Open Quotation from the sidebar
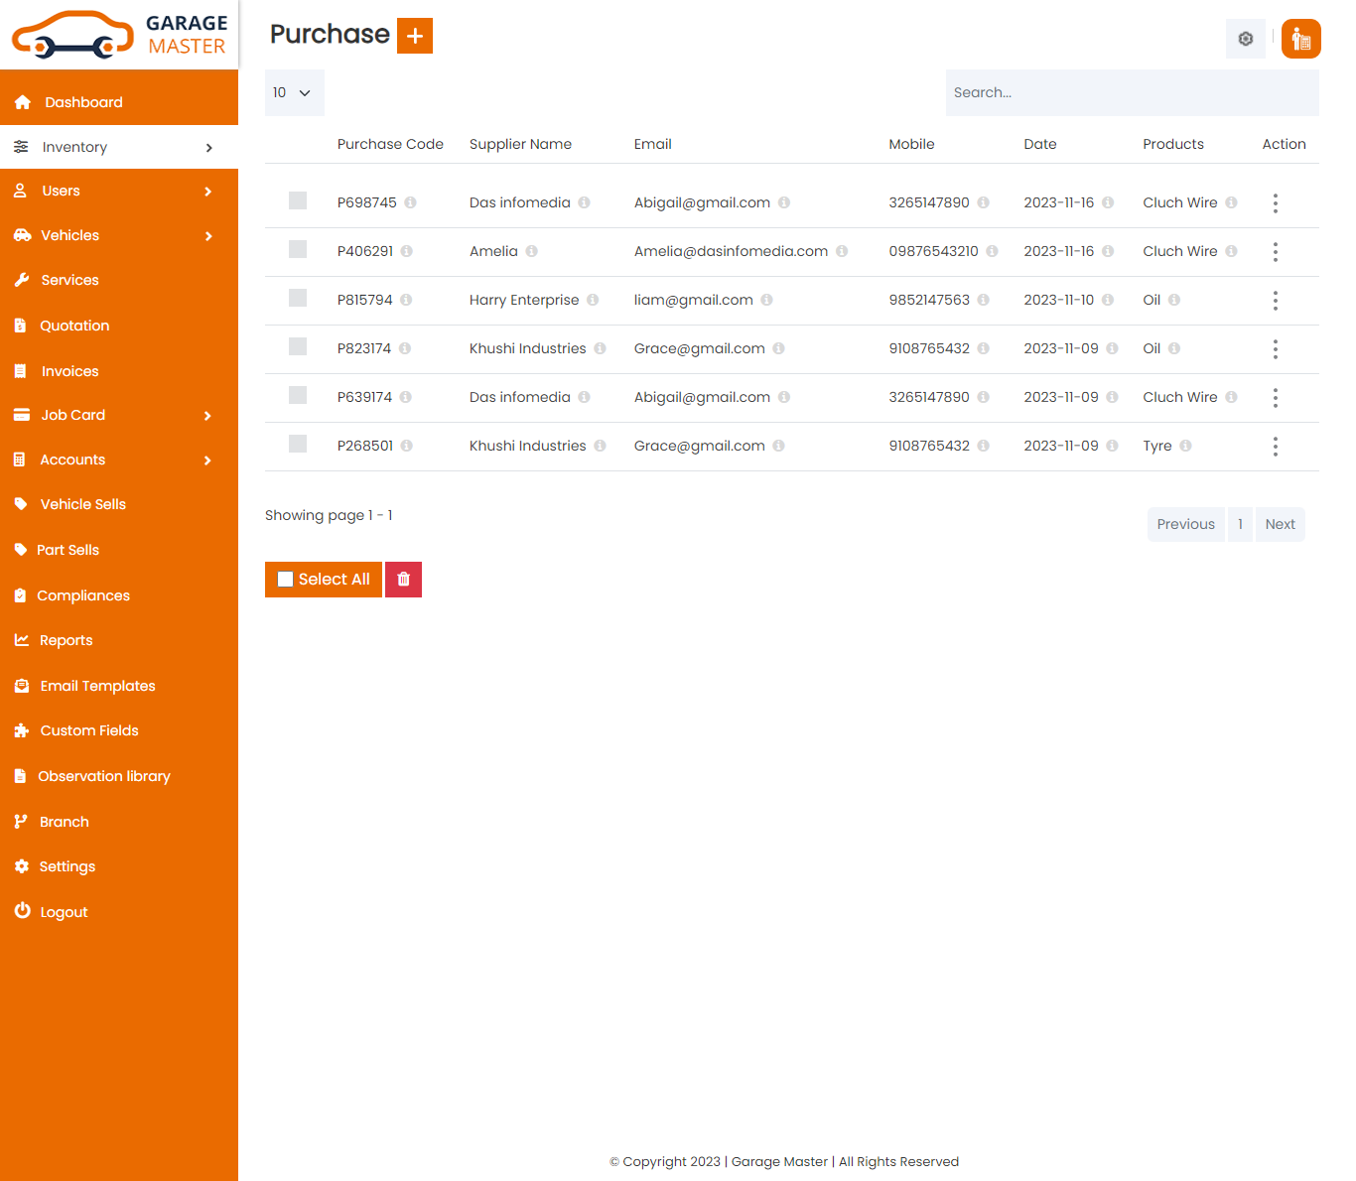This screenshot has height=1181, width=1356. click(x=74, y=326)
